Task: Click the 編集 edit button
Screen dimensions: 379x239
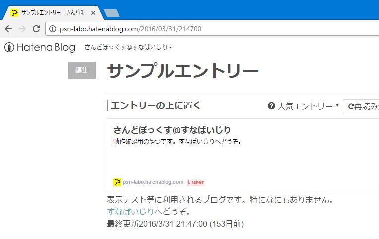Action: click(x=82, y=70)
